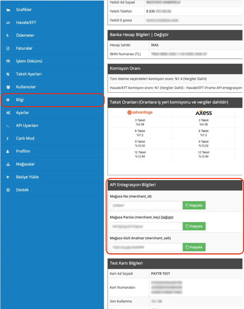
Task: Click the Taksit Ayarları percent icon
Action: (x=8, y=74)
